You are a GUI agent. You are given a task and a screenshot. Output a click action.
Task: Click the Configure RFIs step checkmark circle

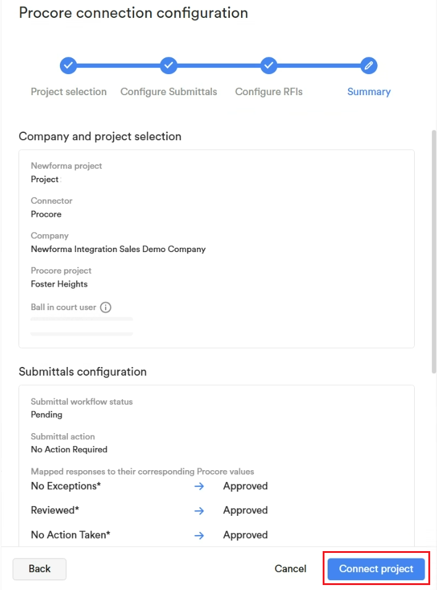pos(269,65)
